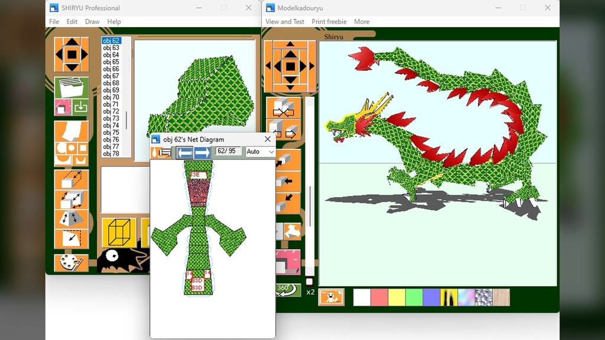Click the 62/ 95 page counter field

point(229,151)
